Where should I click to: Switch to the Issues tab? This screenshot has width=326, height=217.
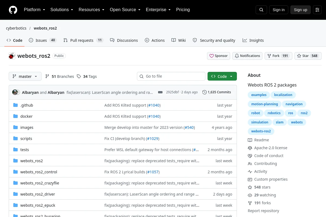click(42, 40)
